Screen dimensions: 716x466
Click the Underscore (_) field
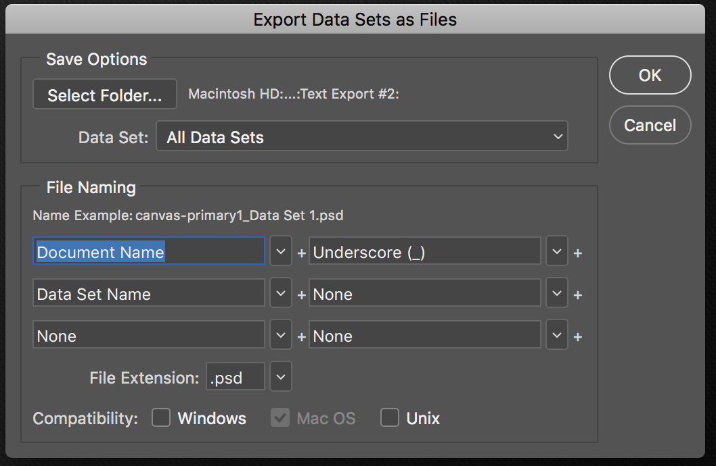[424, 252]
